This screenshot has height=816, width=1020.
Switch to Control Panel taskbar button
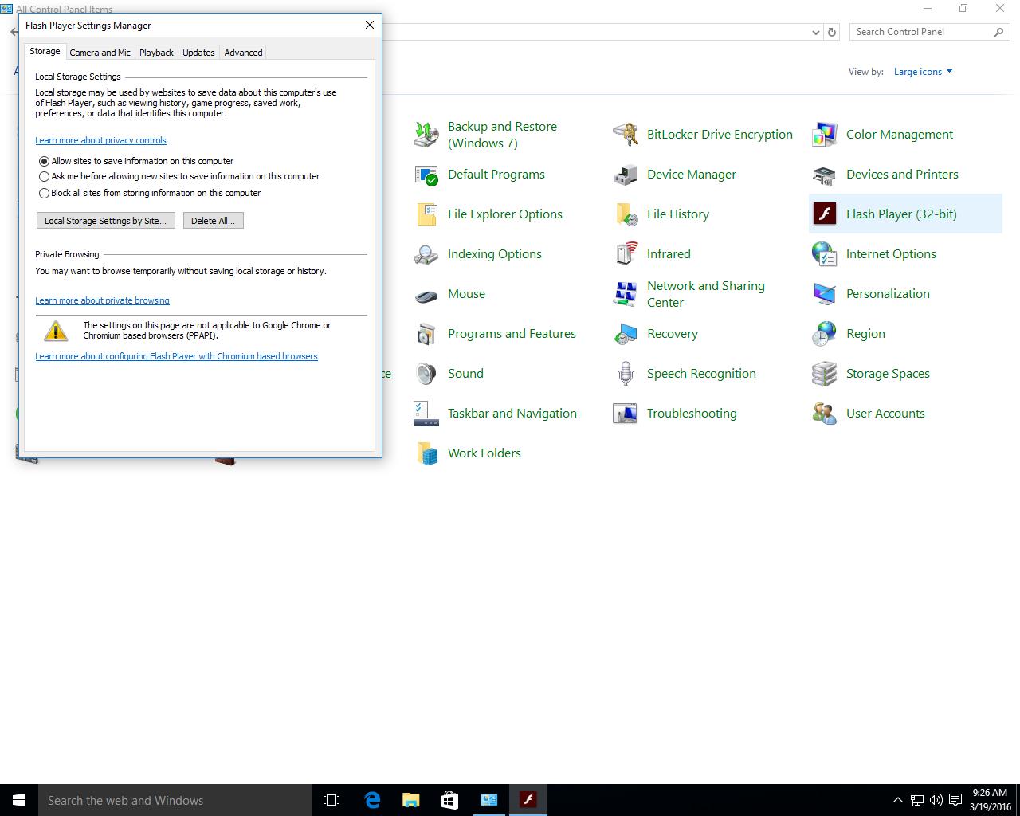tap(488, 800)
